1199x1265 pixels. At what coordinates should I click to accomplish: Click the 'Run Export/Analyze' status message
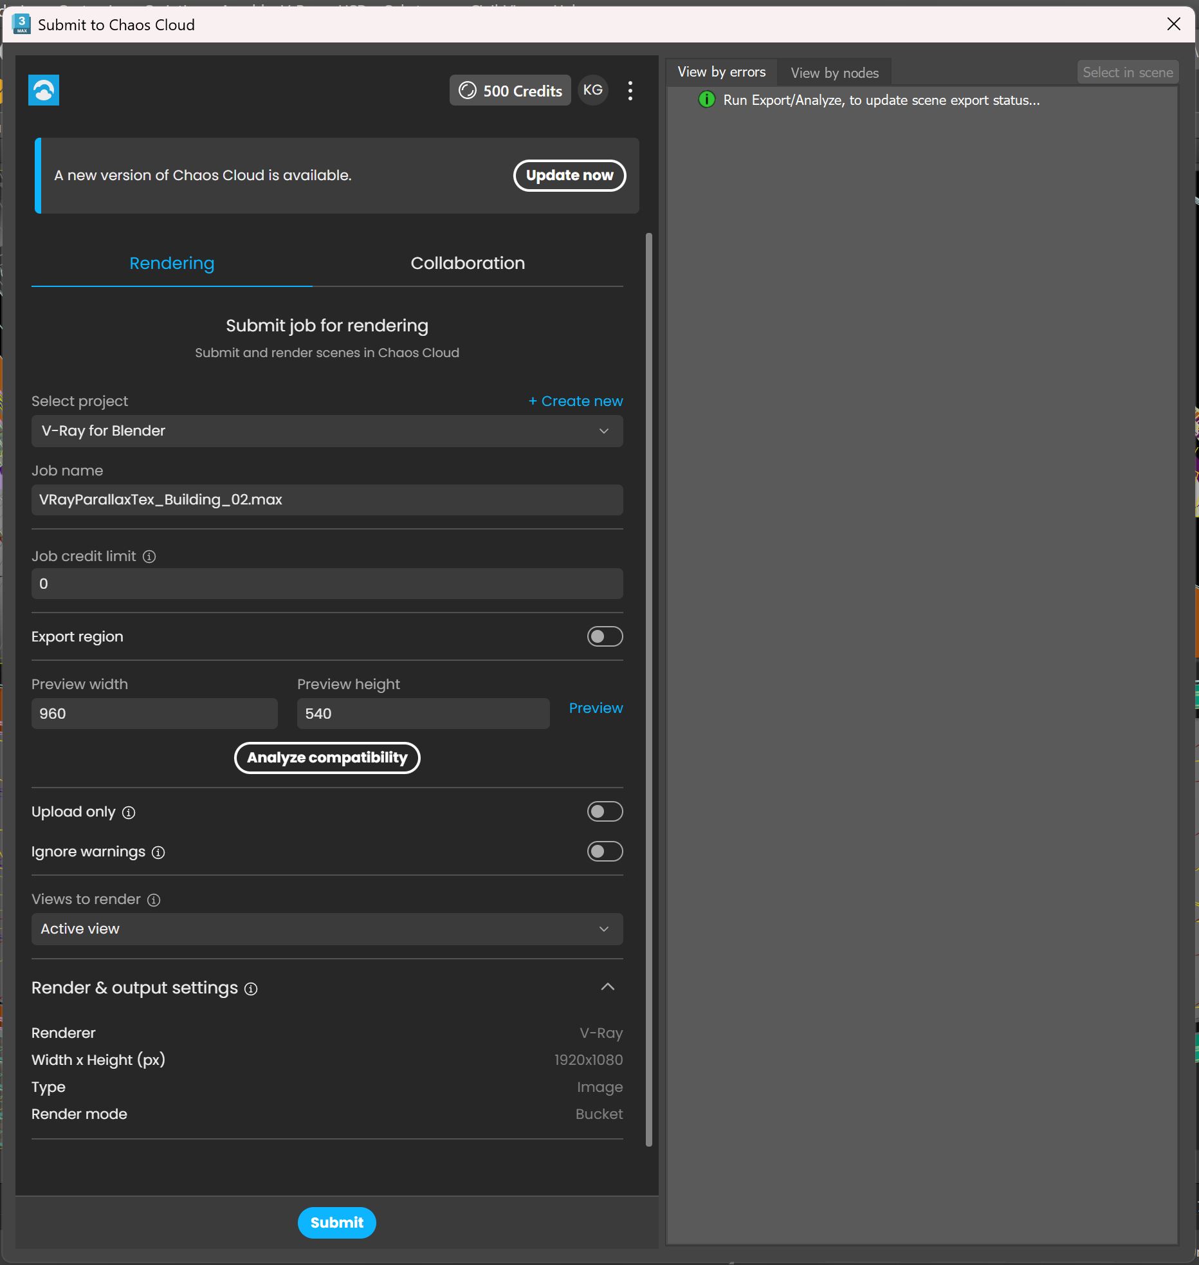point(881,100)
